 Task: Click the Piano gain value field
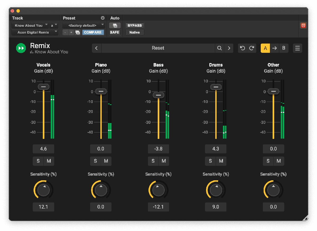[101, 149]
